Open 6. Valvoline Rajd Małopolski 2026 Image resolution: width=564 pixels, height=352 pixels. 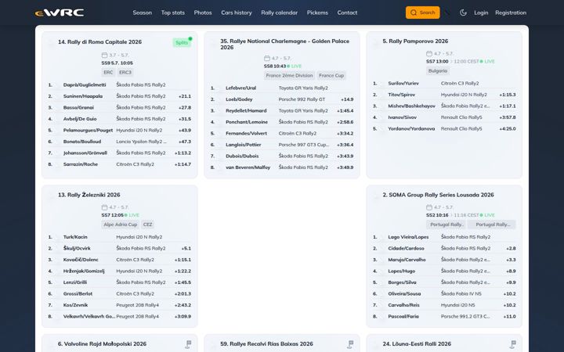click(x=102, y=343)
